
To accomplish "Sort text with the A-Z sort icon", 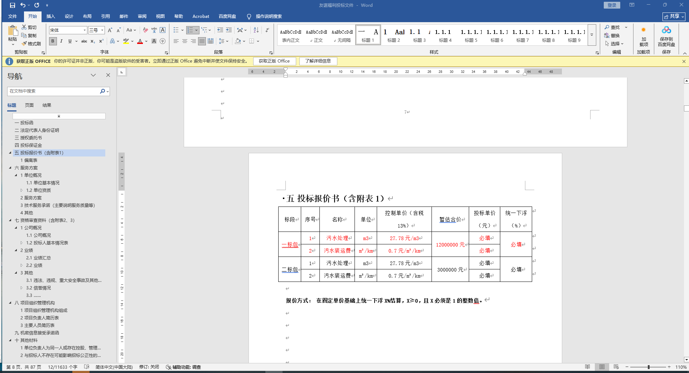I will click(x=256, y=30).
